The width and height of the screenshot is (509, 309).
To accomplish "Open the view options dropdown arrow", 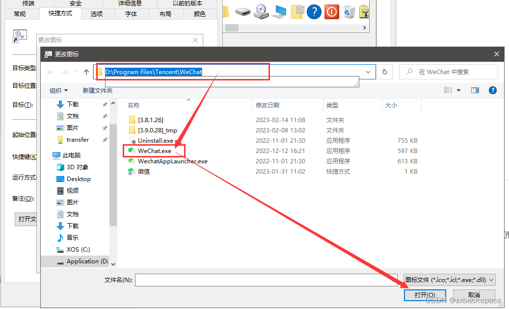I will coord(458,90).
